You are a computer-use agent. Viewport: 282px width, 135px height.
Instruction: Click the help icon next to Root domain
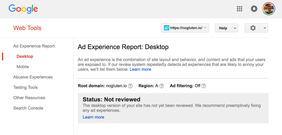point(130,86)
